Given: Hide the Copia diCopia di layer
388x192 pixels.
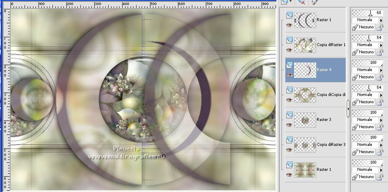Looking at the screenshot, I should click(289, 100).
